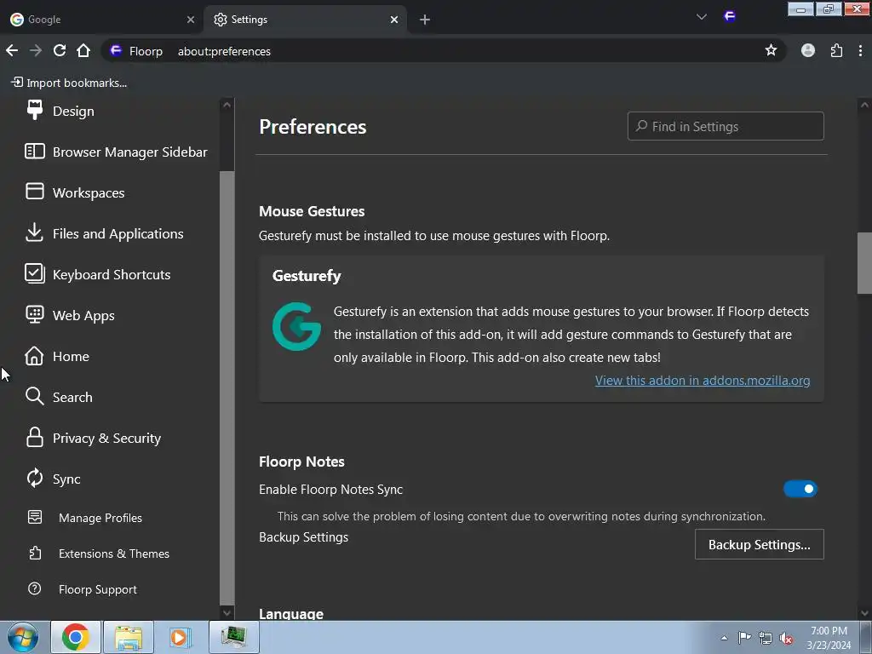Open View this addon in addons.mozilla.org link
The height and width of the screenshot is (654, 872).
(703, 381)
